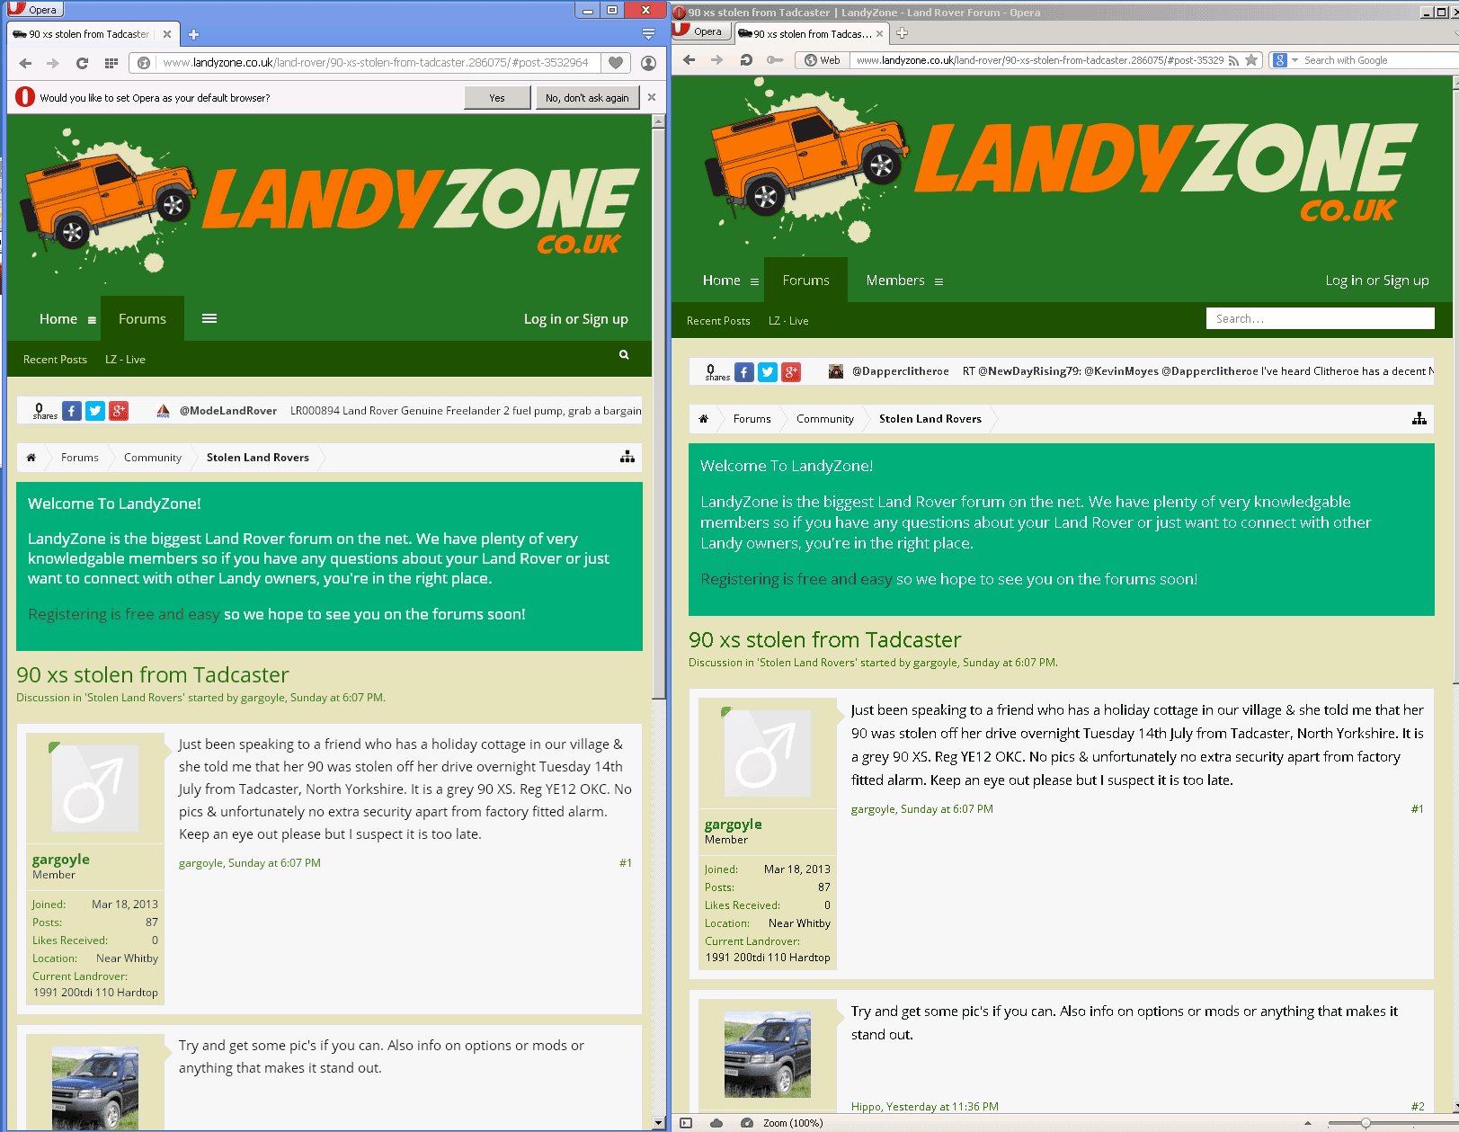Click Members tab in right site nav
The height and width of the screenshot is (1132, 1459).
coord(895,281)
